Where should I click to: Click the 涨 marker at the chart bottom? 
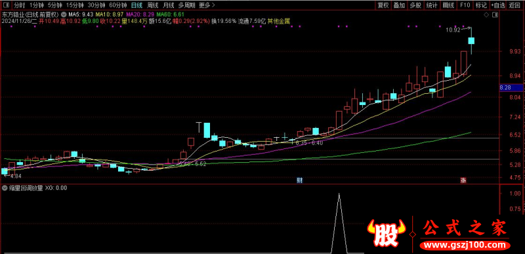(463, 180)
